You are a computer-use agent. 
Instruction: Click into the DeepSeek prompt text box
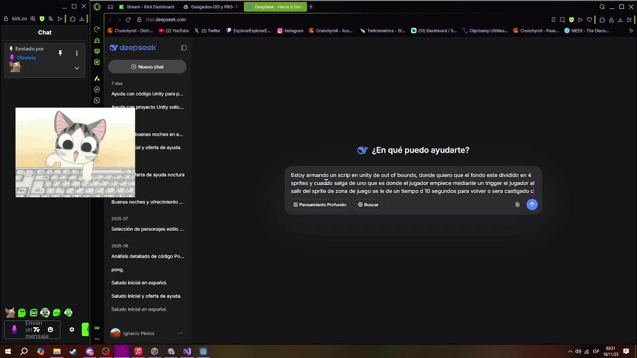click(x=413, y=183)
